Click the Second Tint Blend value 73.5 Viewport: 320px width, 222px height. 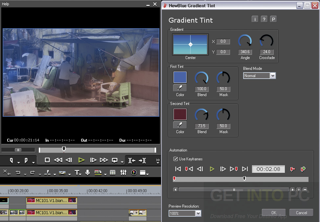click(202, 126)
